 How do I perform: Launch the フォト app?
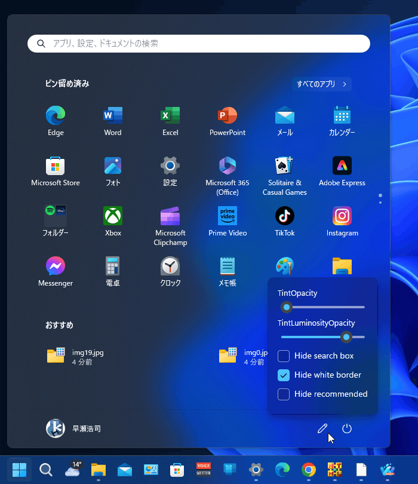113,171
